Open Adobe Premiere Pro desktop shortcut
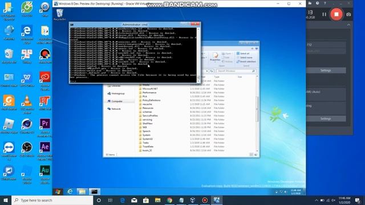Image resolution: width=365 pixels, height=205 pixels. [x=44, y=128]
